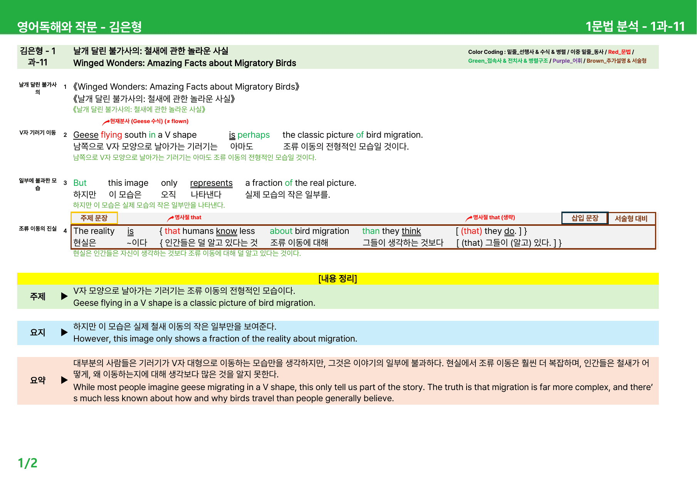
Task: Click the triangle arrow next to 요지
Action: pyautogui.click(x=64, y=332)
